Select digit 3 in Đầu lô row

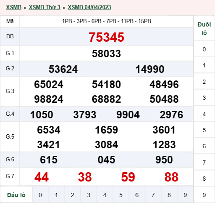tap(89, 195)
